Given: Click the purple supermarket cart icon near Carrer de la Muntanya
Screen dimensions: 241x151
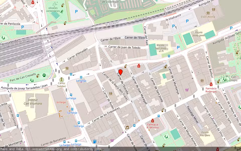Looking at the screenshot, I should pos(187,90).
